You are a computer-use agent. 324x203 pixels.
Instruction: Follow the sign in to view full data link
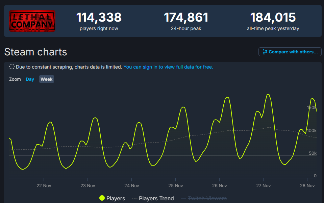click(168, 67)
